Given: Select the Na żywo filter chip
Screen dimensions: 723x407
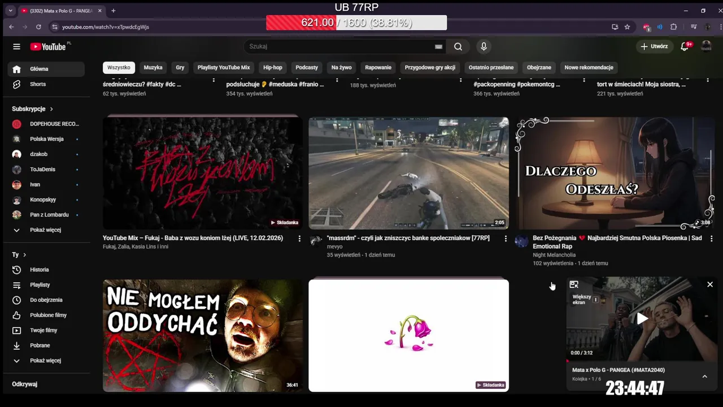Looking at the screenshot, I should point(341,67).
